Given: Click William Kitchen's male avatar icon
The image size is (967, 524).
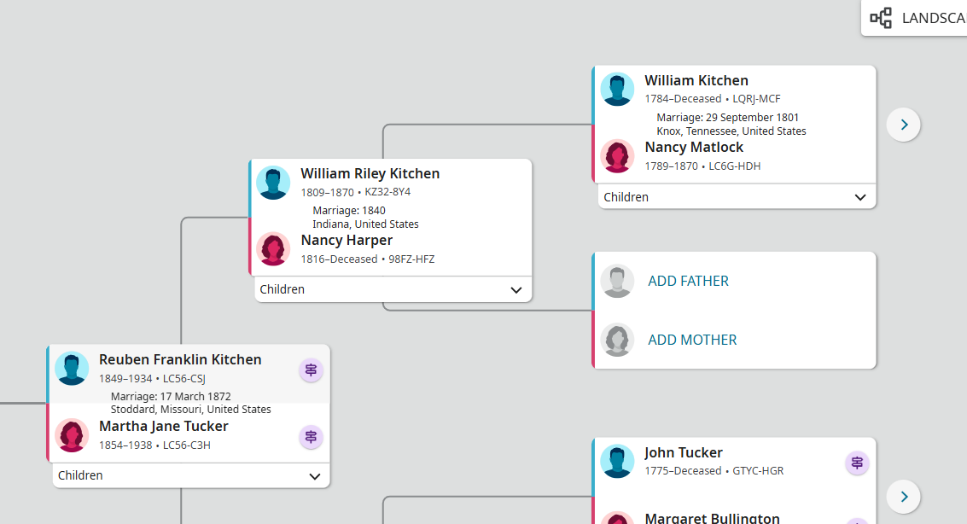Looking at the screenshot, I should tap(617, 89).
